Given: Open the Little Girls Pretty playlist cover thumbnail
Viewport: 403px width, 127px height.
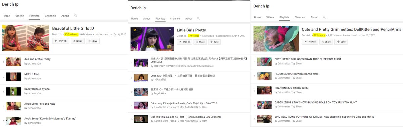Looking at the screenshot, I should click(x=152, y=39).
